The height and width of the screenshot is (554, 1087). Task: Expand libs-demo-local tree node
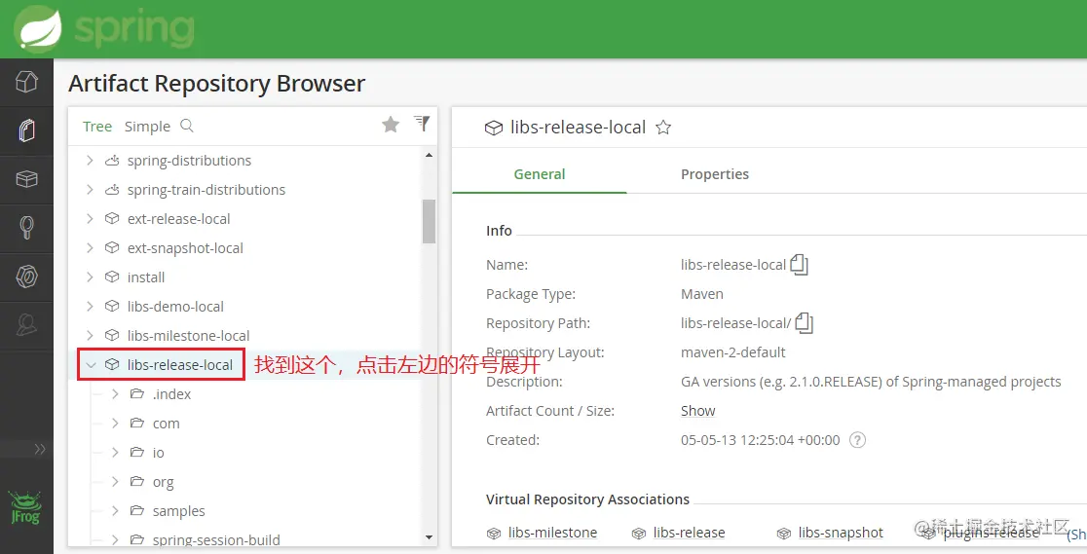90,306
